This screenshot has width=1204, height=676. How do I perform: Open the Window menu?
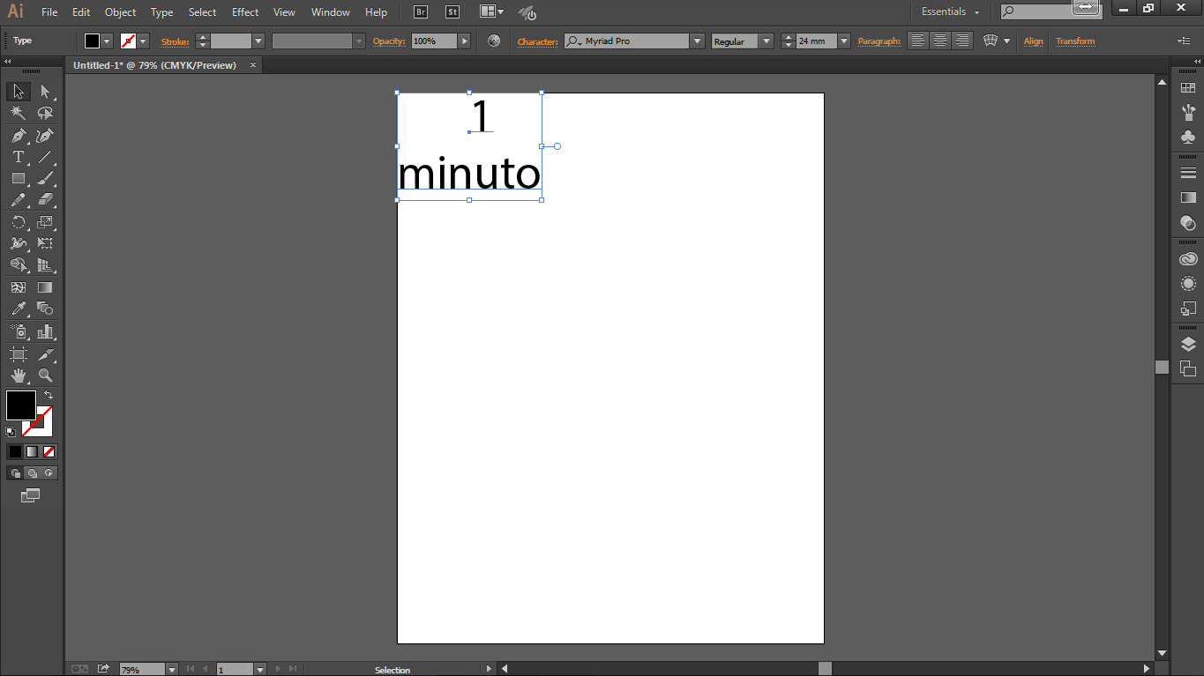331,12
